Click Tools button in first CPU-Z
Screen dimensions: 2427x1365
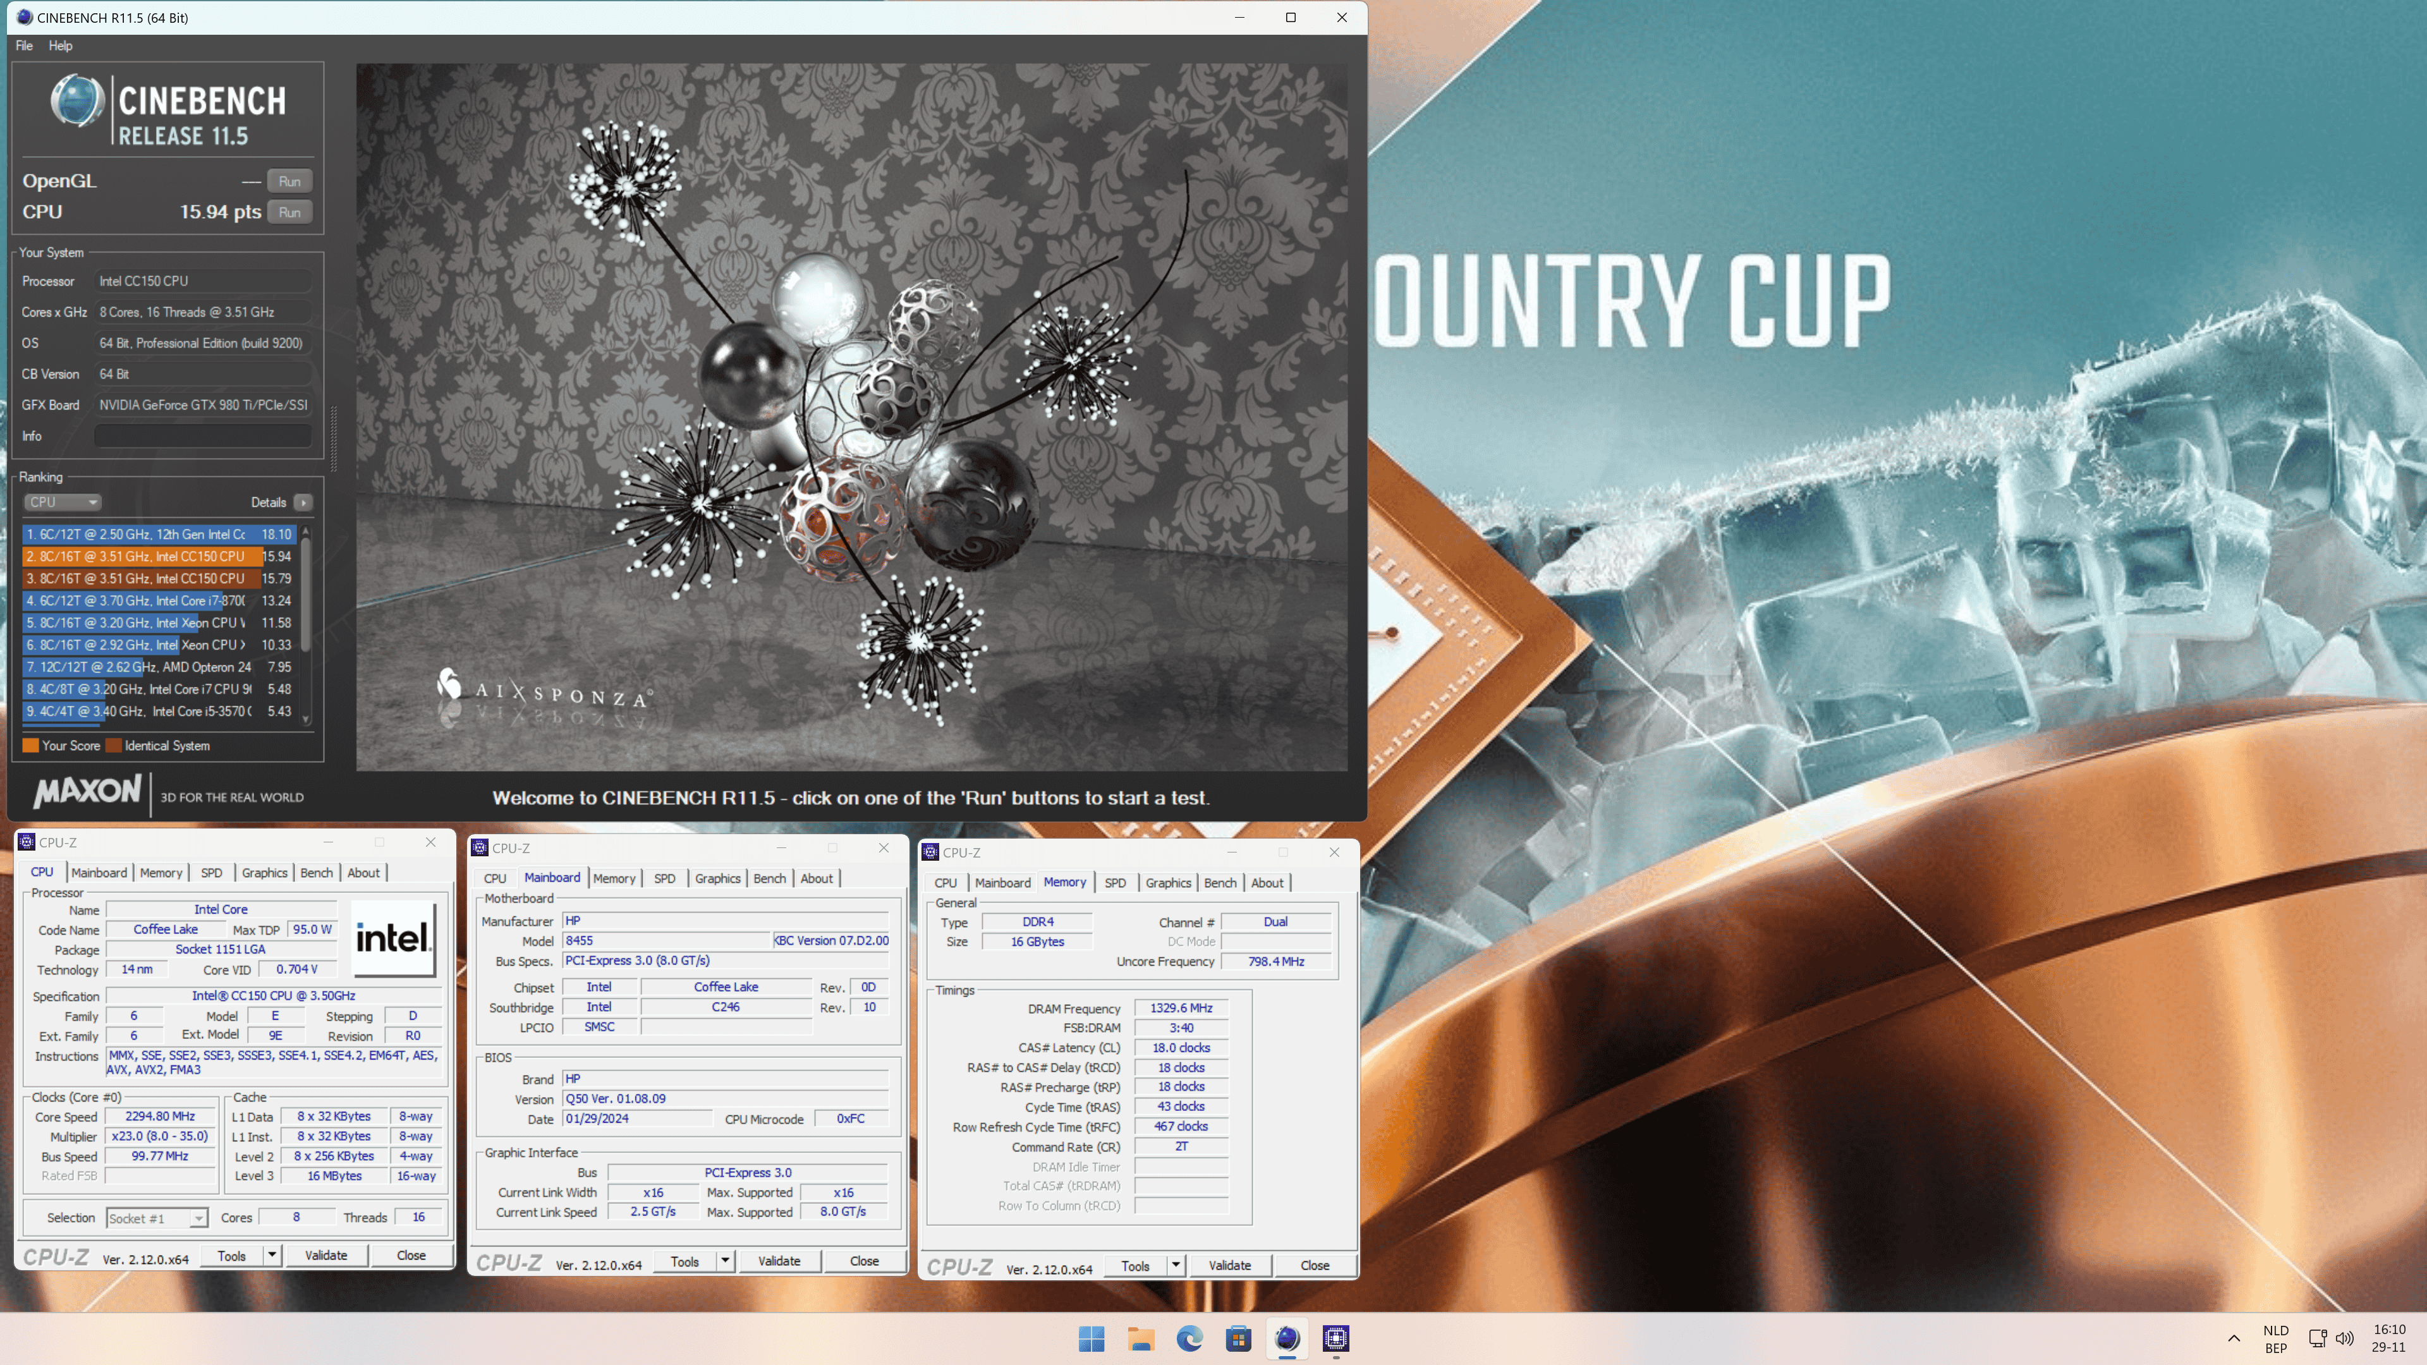coord(232,1256)
